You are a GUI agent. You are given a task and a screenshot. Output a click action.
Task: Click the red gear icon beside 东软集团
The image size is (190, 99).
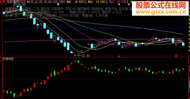point(4,2)
